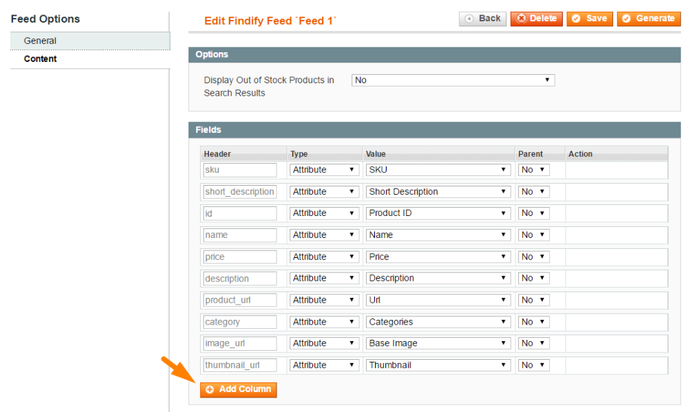Open Type dropdown in short_description row
The height and width of the screenshot is (412, 688).
tap(324, 192)
